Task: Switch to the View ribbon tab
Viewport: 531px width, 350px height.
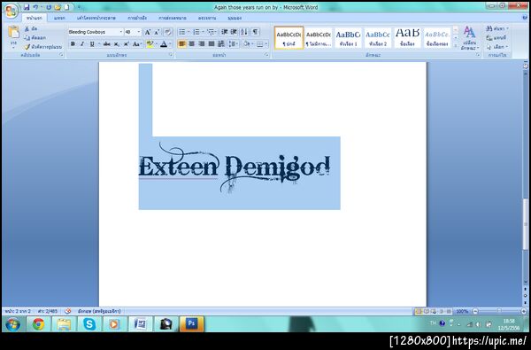Action: pos(235,18)
